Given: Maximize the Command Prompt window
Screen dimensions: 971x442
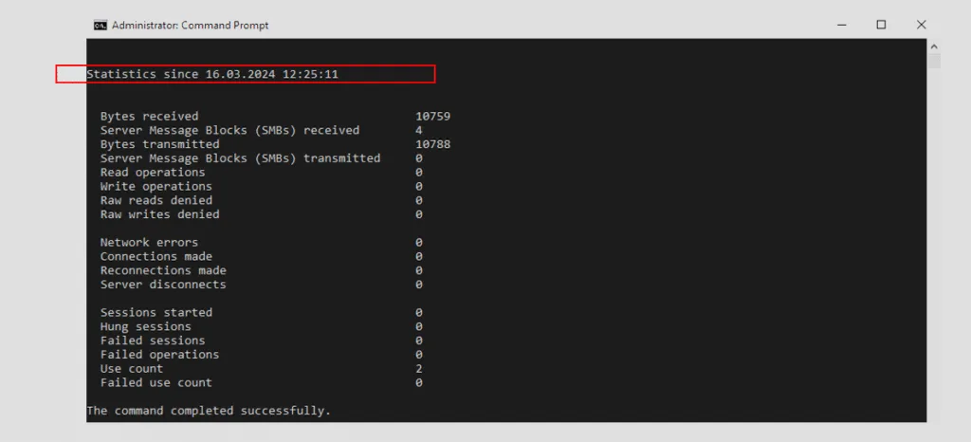Looking at the screenshot, I should [x=881, y=26].
